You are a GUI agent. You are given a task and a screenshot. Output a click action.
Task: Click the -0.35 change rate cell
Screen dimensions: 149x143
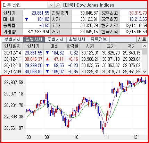click(x=73, y=71)
